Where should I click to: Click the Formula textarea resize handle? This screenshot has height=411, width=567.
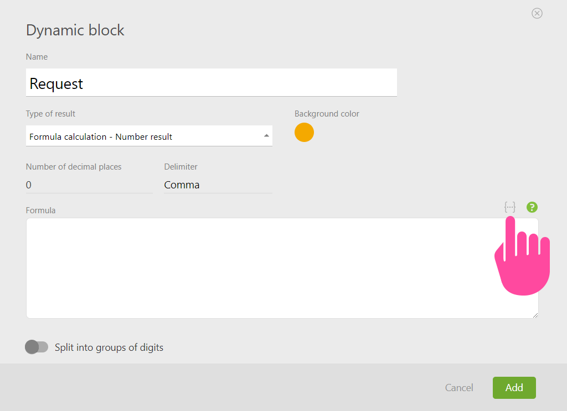coord(535,315)
